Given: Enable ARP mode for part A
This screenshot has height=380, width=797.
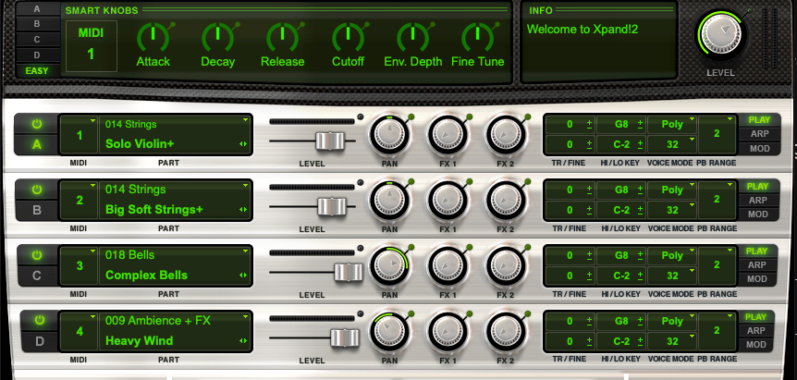Looking at the screenshot, I should 759,134.
